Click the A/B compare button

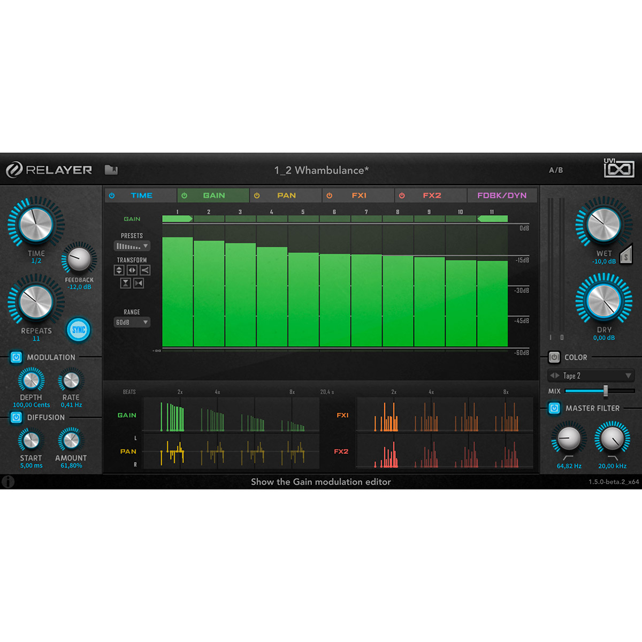click(x=556, y=170)
